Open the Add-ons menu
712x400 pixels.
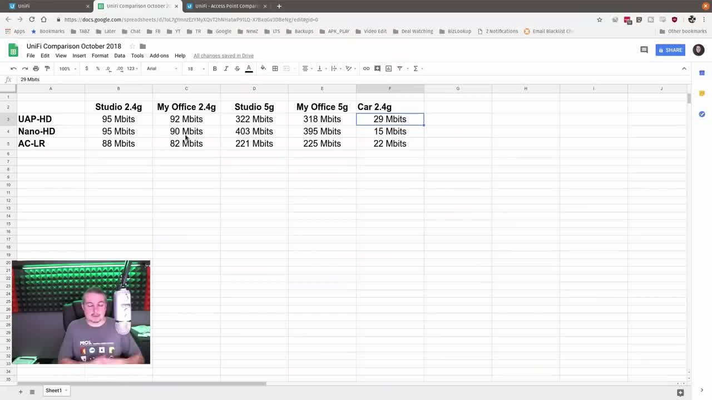click(x=159, y=56)
